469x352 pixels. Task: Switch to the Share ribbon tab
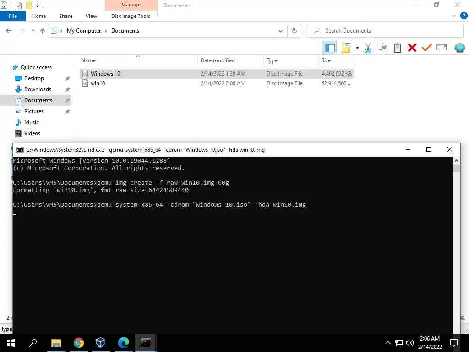tap(65, 16)
